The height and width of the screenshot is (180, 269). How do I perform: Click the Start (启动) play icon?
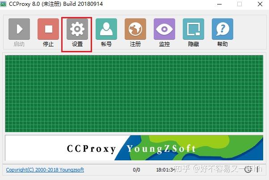19,29
